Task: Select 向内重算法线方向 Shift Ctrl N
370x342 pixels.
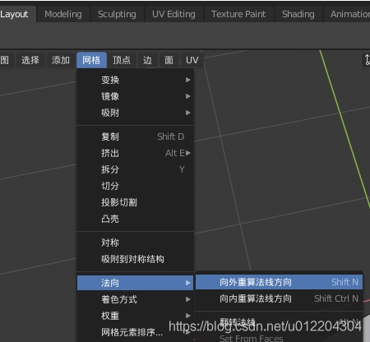Action: (x=279, y=298)
